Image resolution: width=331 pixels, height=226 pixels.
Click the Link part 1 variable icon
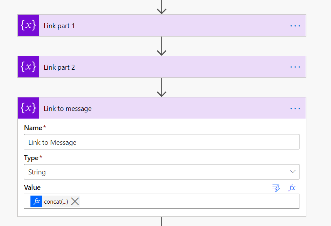click(28, 25)
